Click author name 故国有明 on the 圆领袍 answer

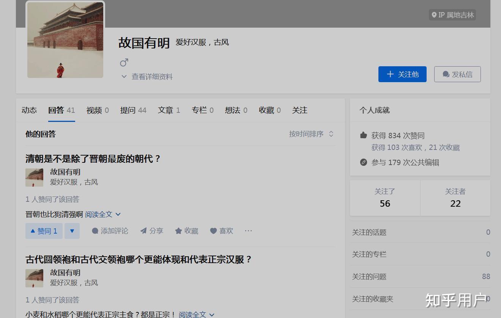coord(65,273)
